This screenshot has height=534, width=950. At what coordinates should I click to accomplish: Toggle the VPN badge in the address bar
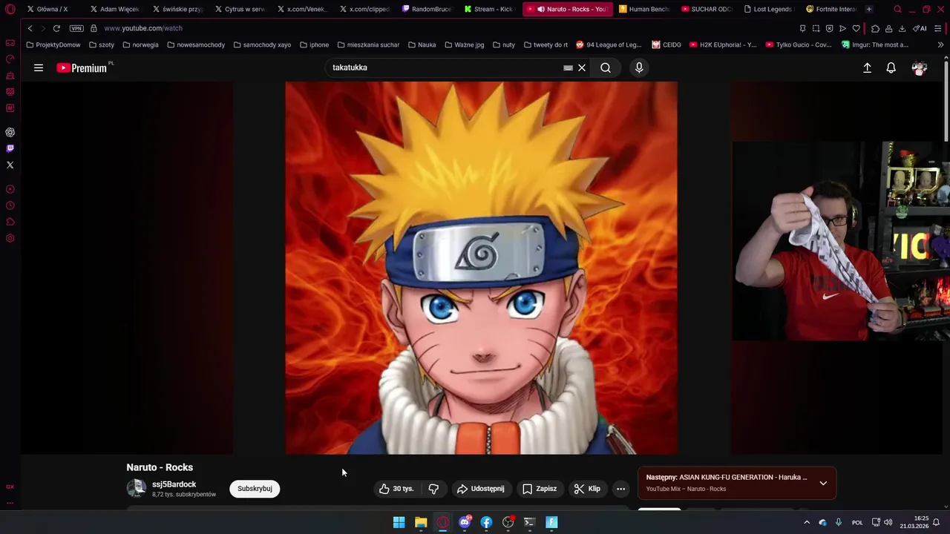pyautogui.click(x=76, y=28)
